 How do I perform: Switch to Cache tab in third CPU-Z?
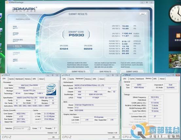click(132, 79)
